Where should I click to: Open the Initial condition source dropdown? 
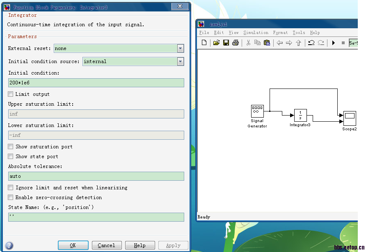click(181, 61)
